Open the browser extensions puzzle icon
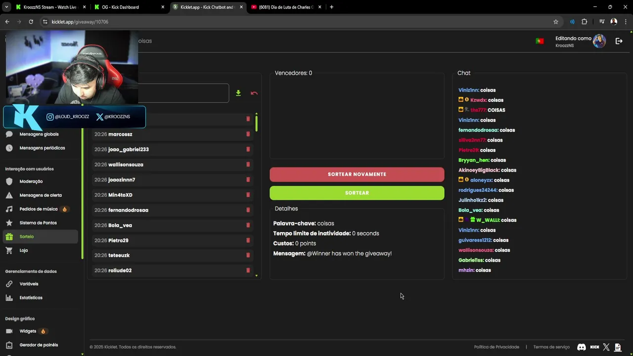This screenshot has height=356, width=633. 584,22
